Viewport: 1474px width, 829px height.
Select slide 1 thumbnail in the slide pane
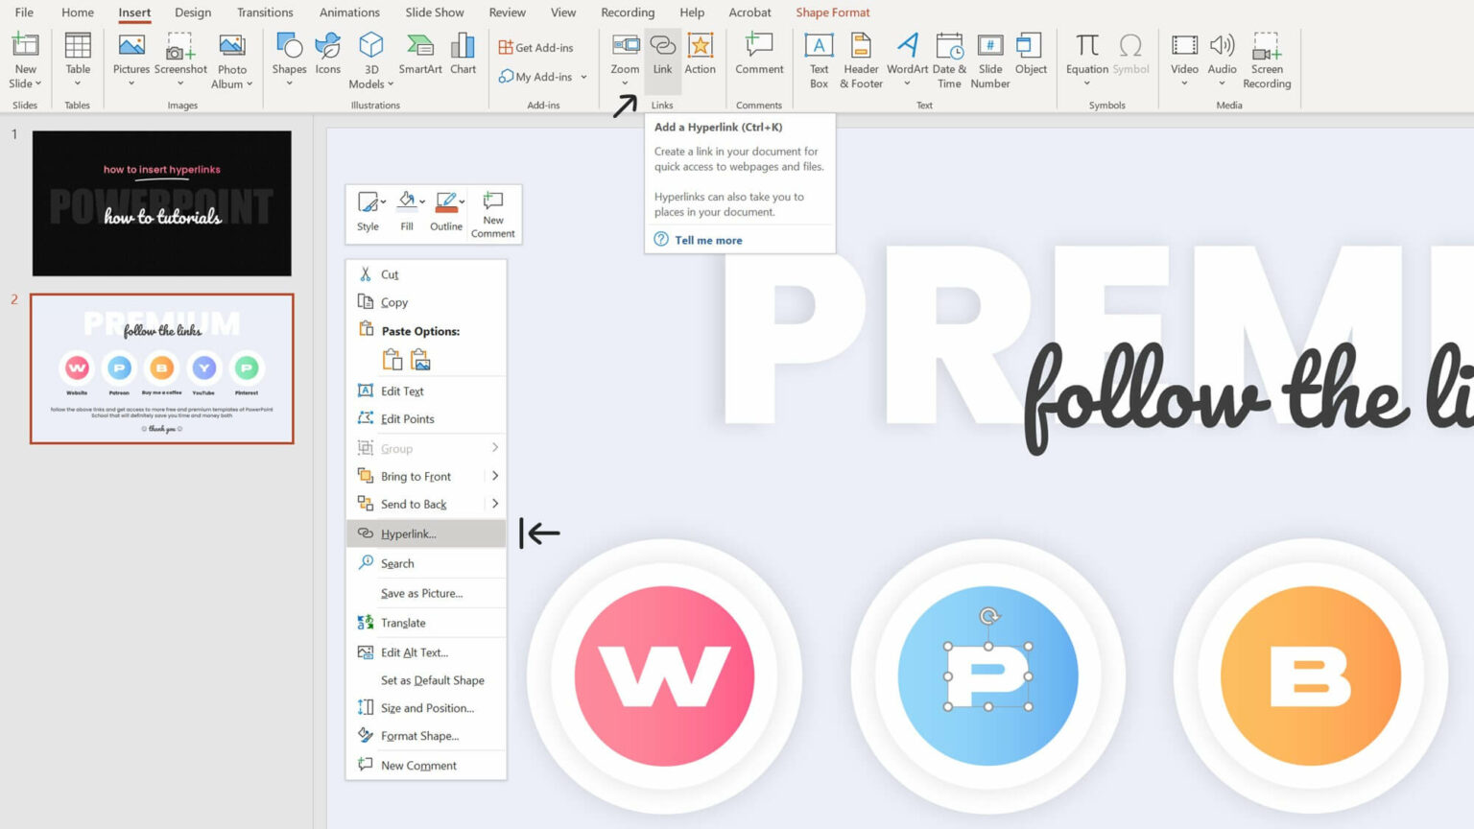[x=161, y=202]
